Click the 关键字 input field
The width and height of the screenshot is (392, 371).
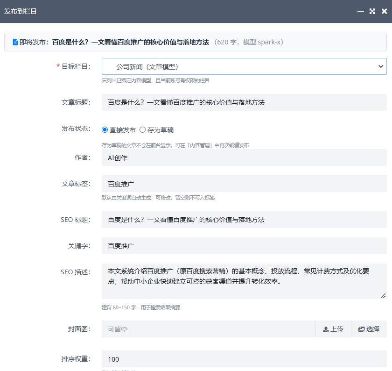tap(244, 246)
